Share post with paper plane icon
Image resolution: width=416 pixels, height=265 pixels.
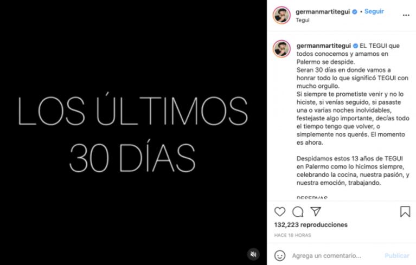[316, 211]
